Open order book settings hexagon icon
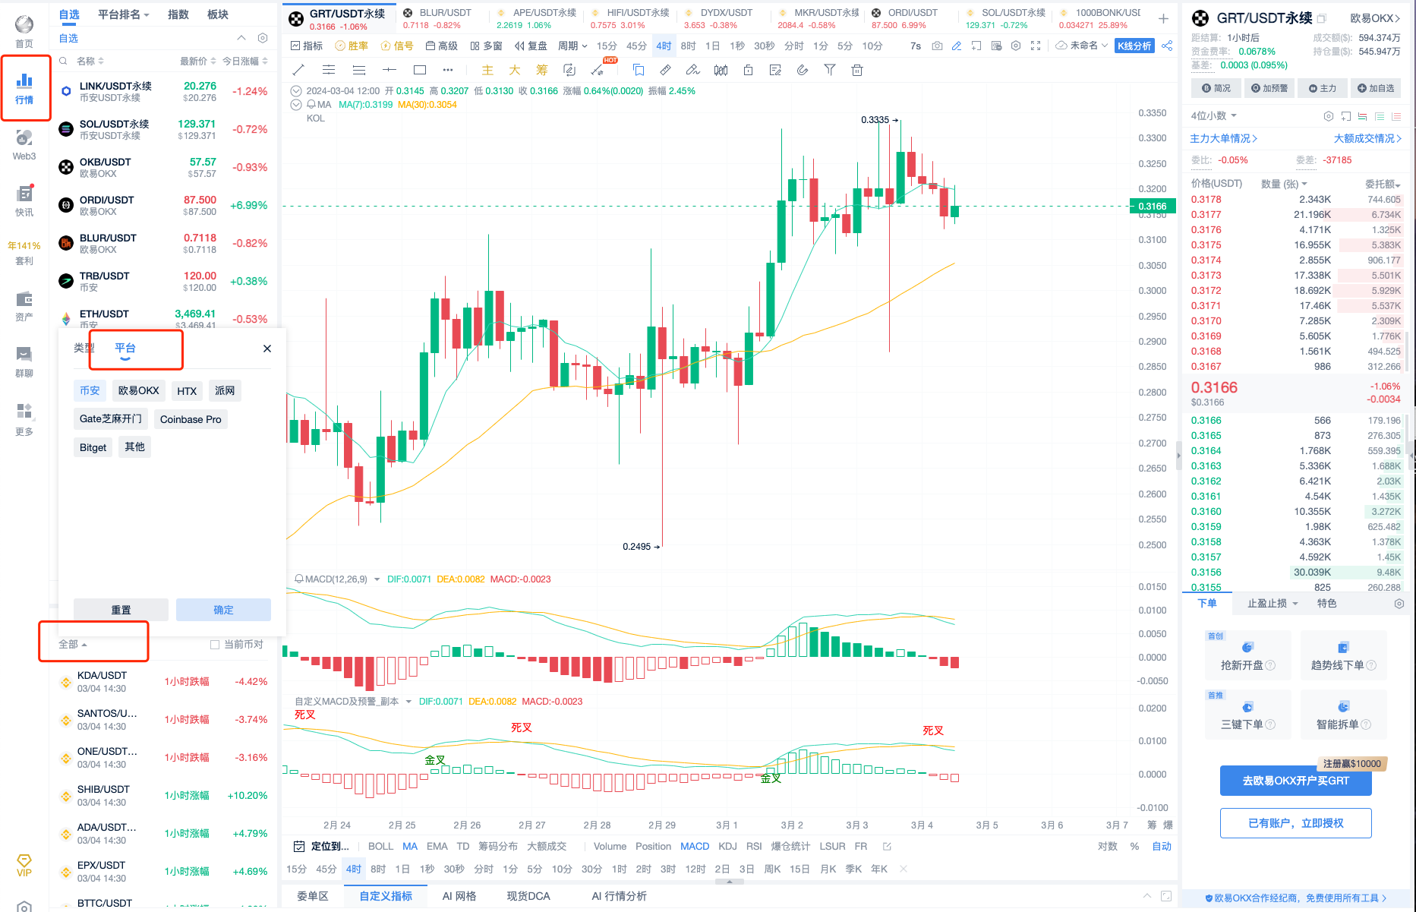 pyautogui.click(x=1329, y=116)
